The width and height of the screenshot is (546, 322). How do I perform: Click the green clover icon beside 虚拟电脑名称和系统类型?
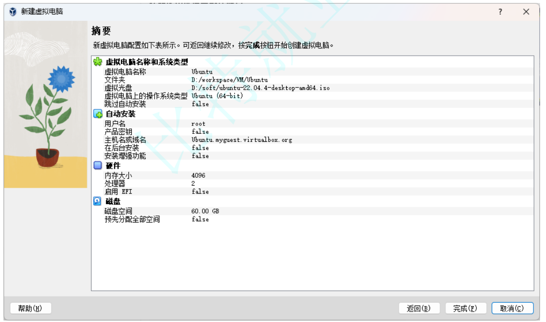(98, 62)
